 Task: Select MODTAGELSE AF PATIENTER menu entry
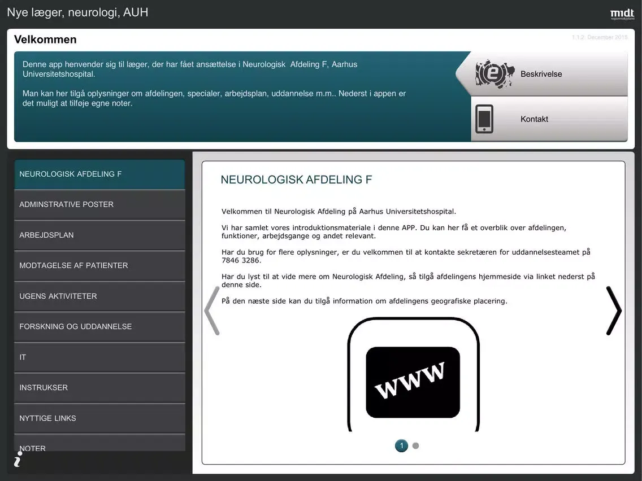[x=99, y=265]
